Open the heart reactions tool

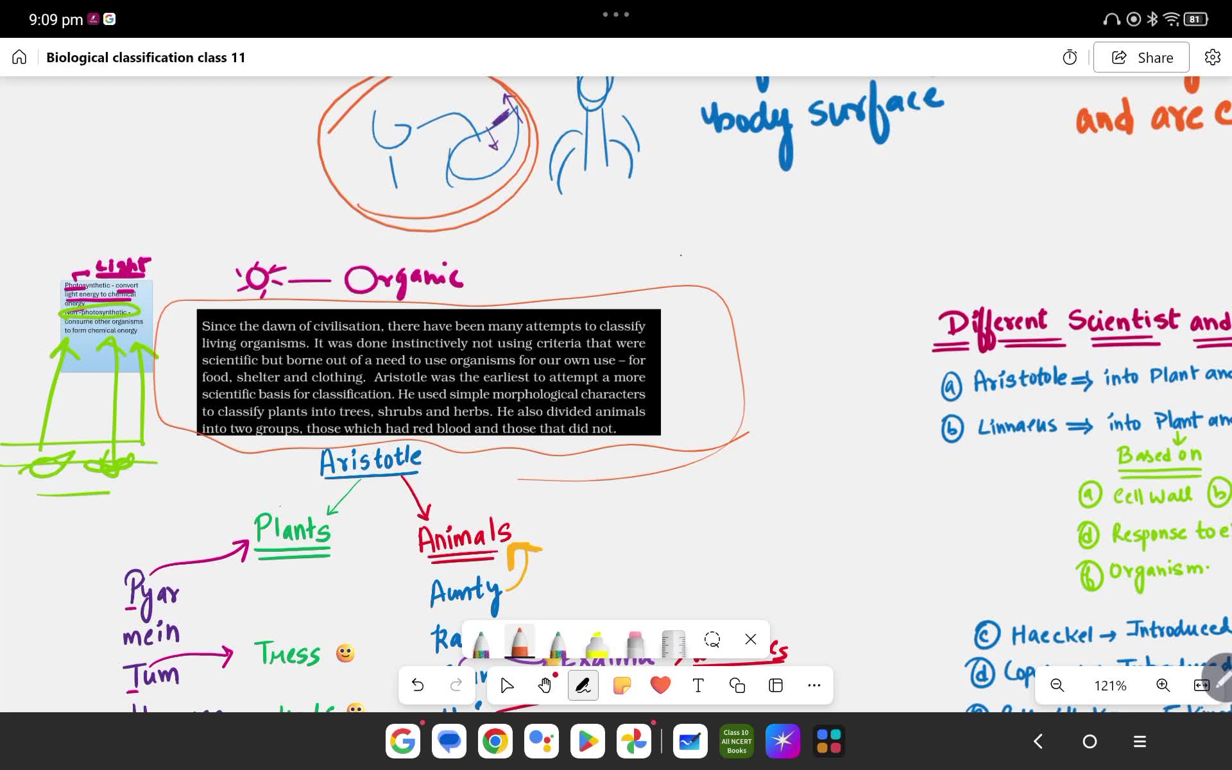pos(660,685)
